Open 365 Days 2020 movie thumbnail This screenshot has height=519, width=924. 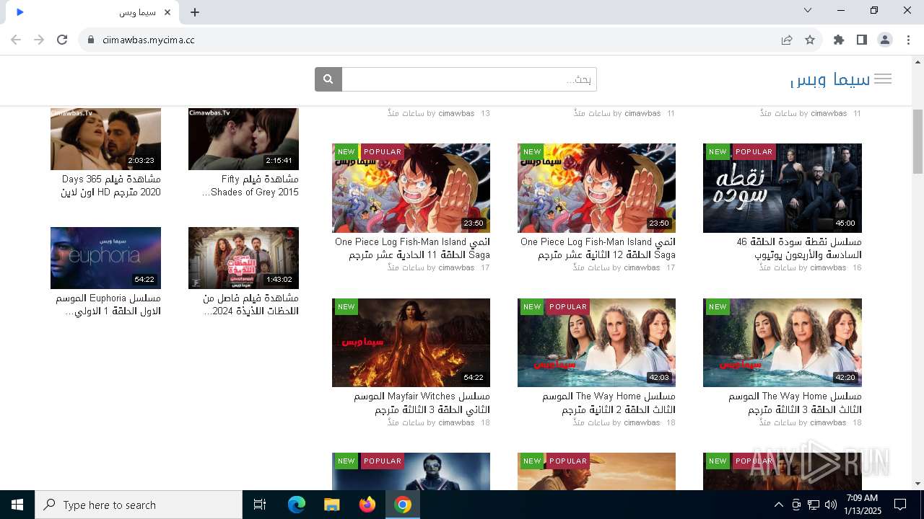tap(105, 139)
